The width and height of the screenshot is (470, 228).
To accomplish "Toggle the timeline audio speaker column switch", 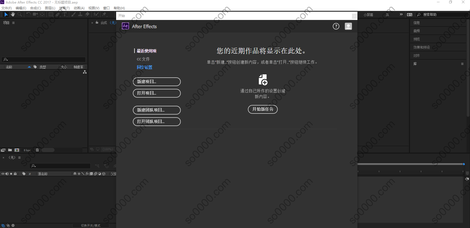I will tap(7, 174).
